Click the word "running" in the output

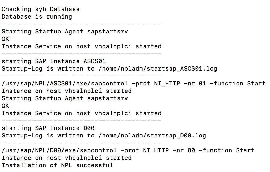tap(59, 17)
